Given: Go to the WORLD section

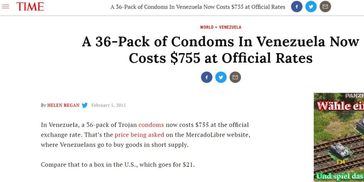Looking at the screenshot, I should click(207, 27).
